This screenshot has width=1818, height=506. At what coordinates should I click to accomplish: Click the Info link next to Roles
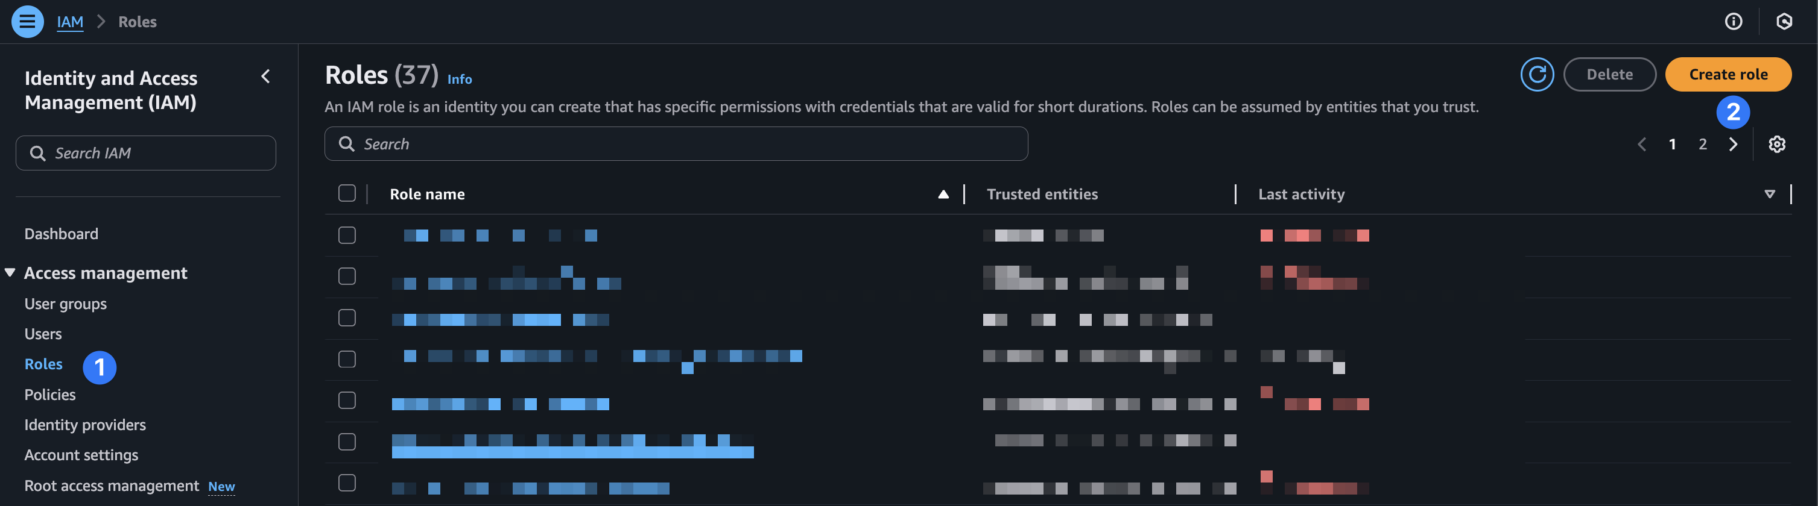(460, 79)
